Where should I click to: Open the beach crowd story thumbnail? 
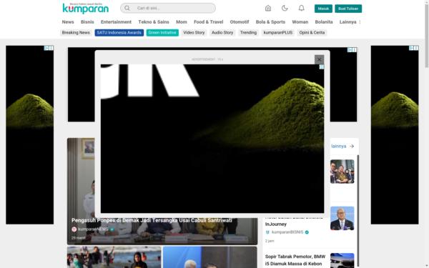pos(114,257)
